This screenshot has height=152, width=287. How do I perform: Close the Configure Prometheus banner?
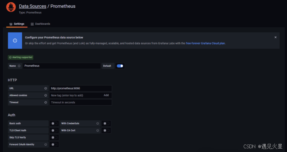[276, 37]
